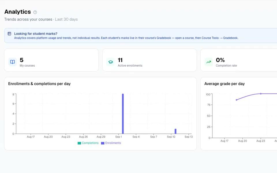Click "Sep 1" on the enrollments chart axis
277x173 pixels.
[x=118, y=137]
